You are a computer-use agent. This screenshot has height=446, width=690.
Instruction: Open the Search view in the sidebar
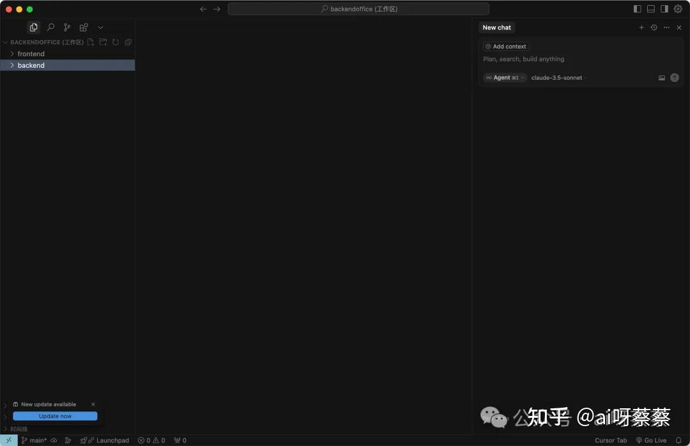[50, 27]
